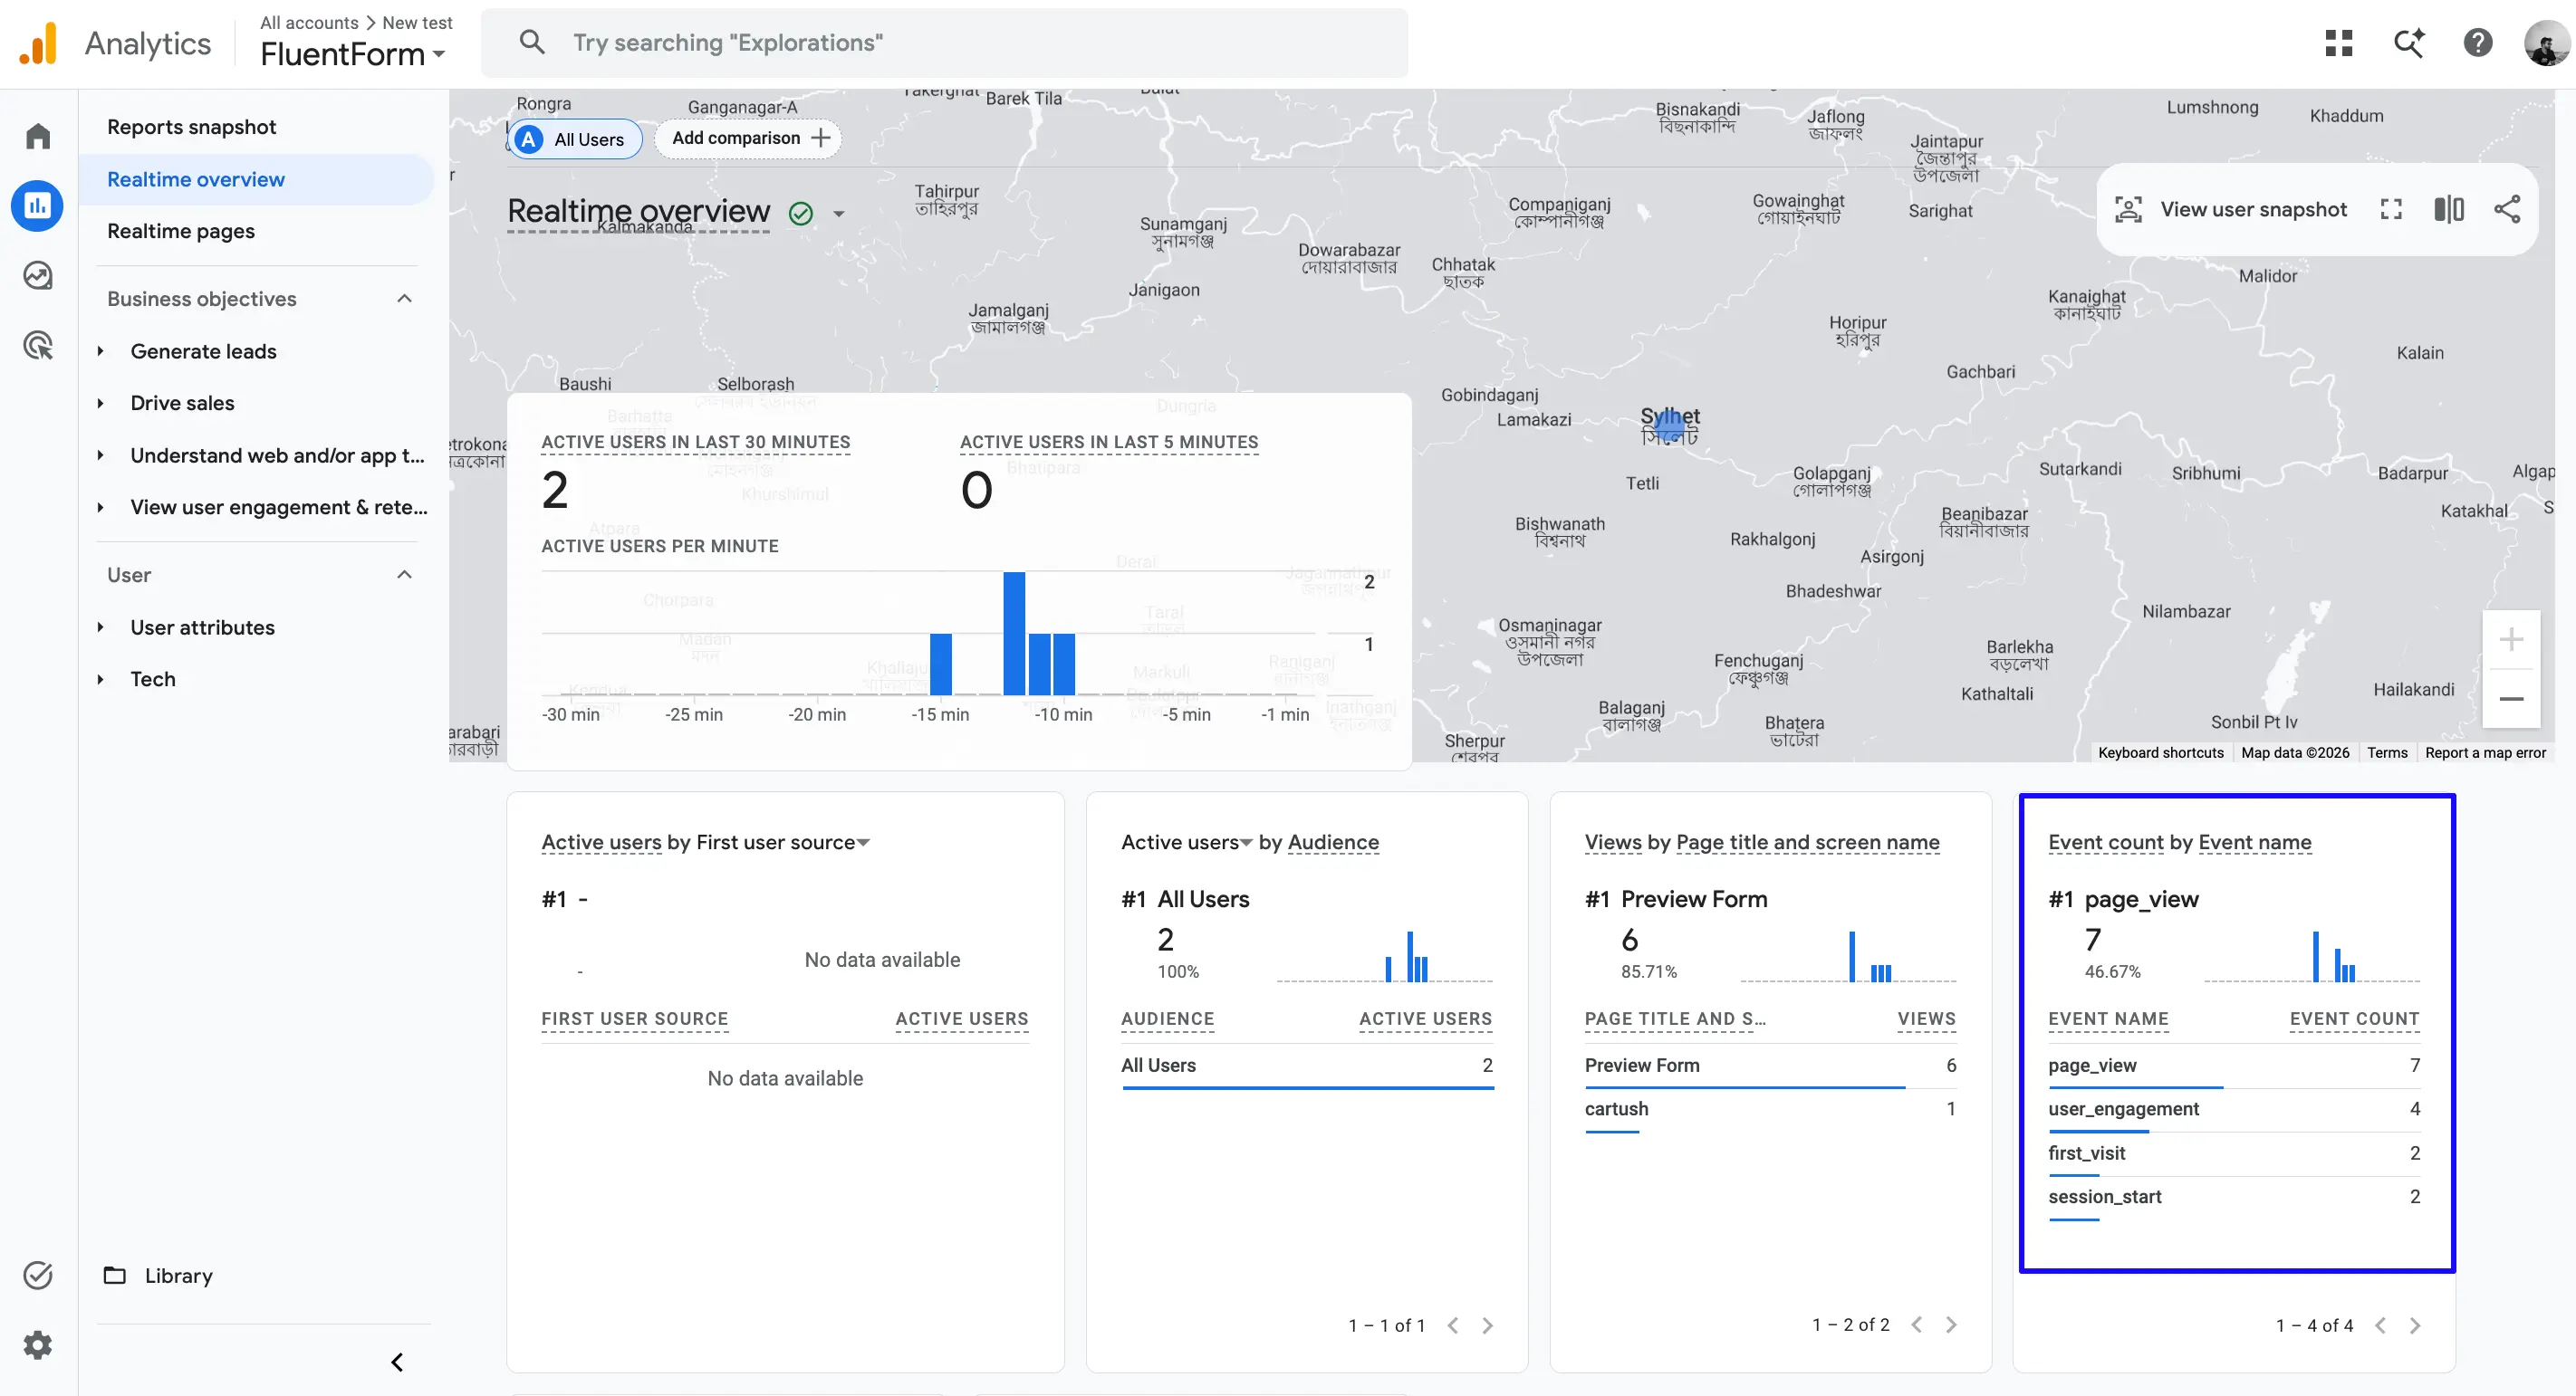Open the account profile avatar
Image resolution: width=2576 pixels, height=1396 pixels.
[x=2546, y=43]
